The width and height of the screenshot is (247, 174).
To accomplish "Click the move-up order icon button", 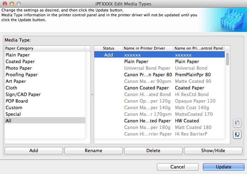I will (x=237, y=123).
